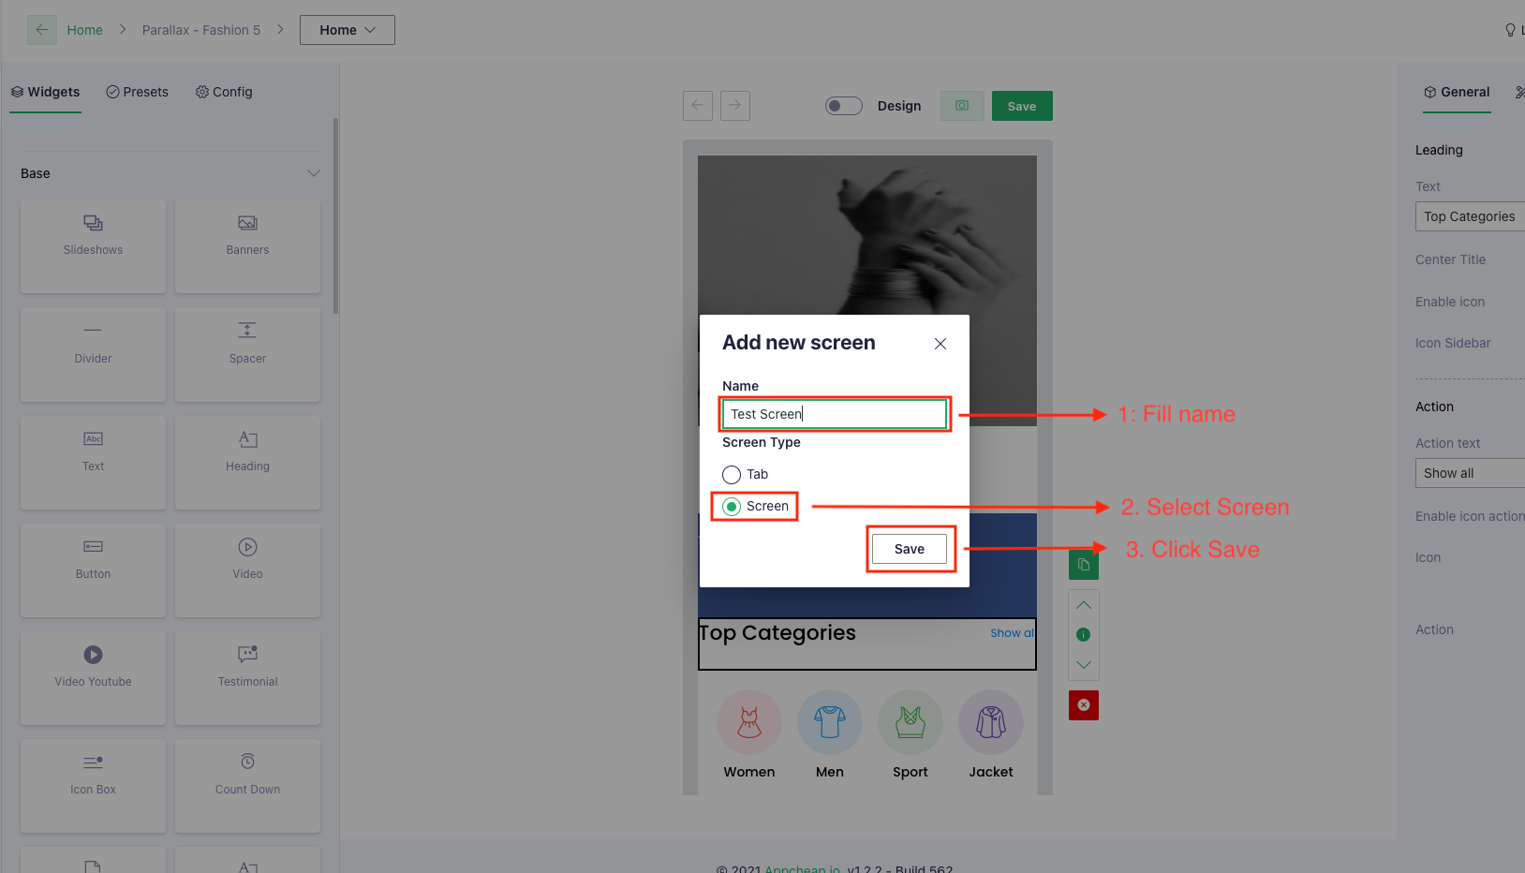1525x873 pixels.
Task: Duplicate the widget with the green copy icon
Action: tap(1084, 564)
